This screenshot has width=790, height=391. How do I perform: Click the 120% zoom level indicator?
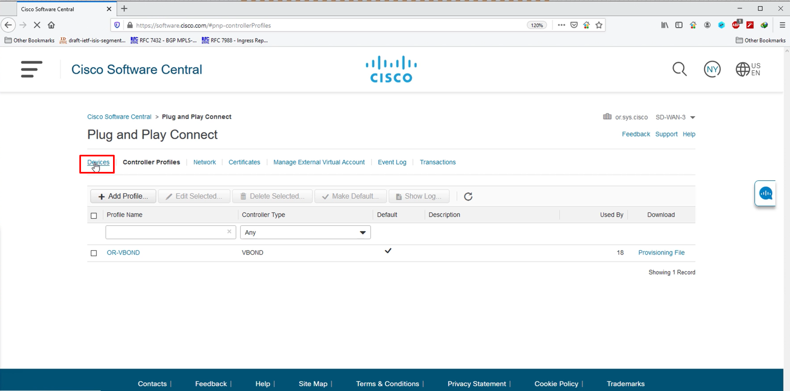[x=537, y=25]
